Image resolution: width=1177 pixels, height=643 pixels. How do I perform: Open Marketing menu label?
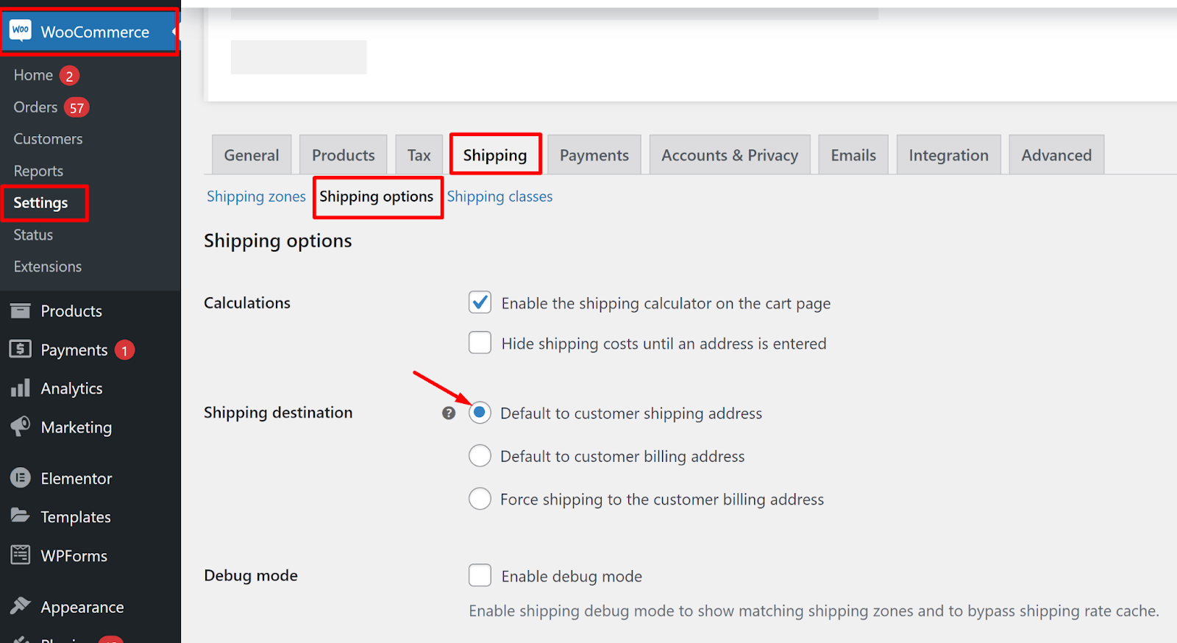77,427
